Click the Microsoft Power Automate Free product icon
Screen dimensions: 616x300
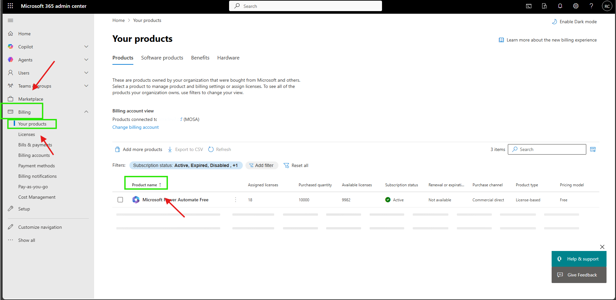click(136, 200)
